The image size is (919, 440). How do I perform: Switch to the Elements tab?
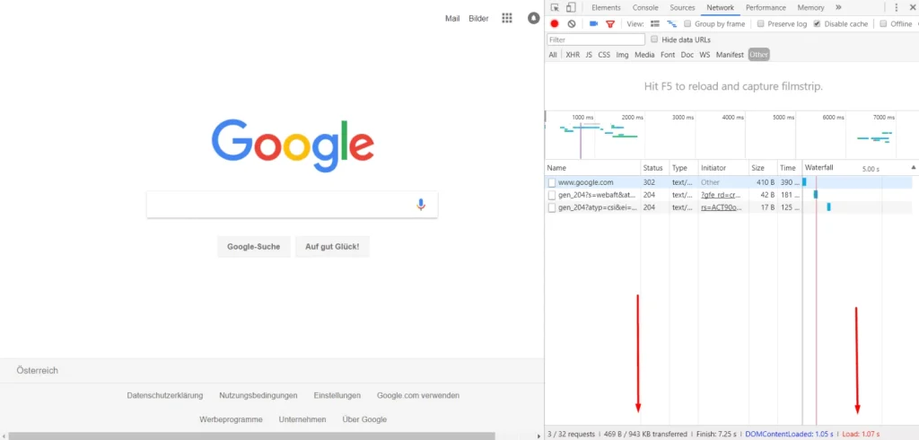tap(606, 7)
